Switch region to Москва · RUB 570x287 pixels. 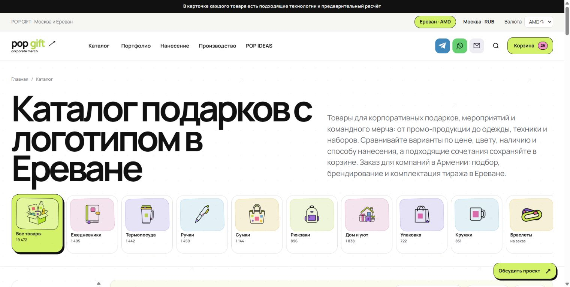tap(479, 22)
